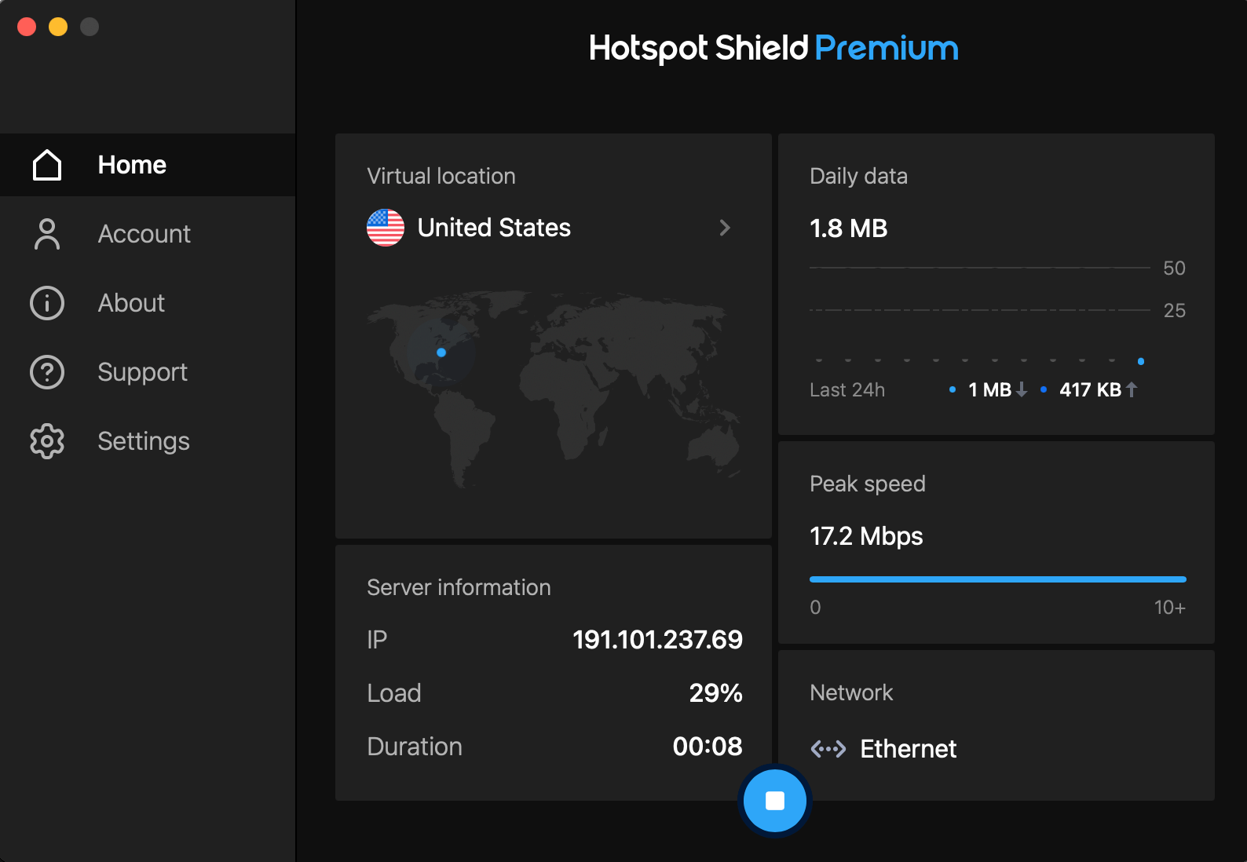This screenshot has height=862, width=1247.
Task: Minimize the window with yellow button
Action: (58, 27)
